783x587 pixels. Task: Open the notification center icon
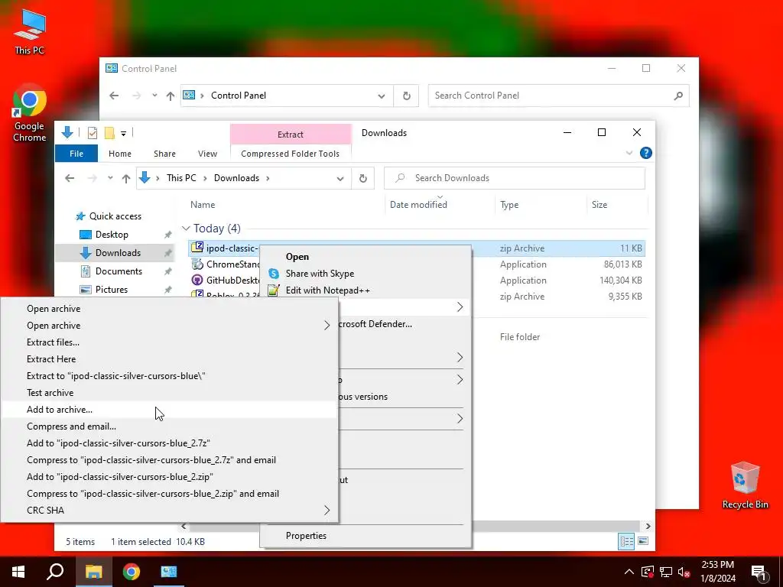pyautogui.click(x=759, y=572)
